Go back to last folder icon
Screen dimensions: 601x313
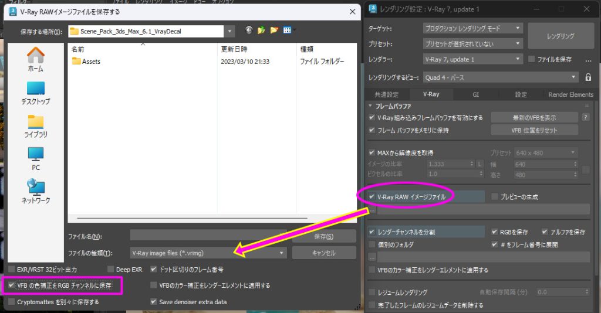(249, 30)
